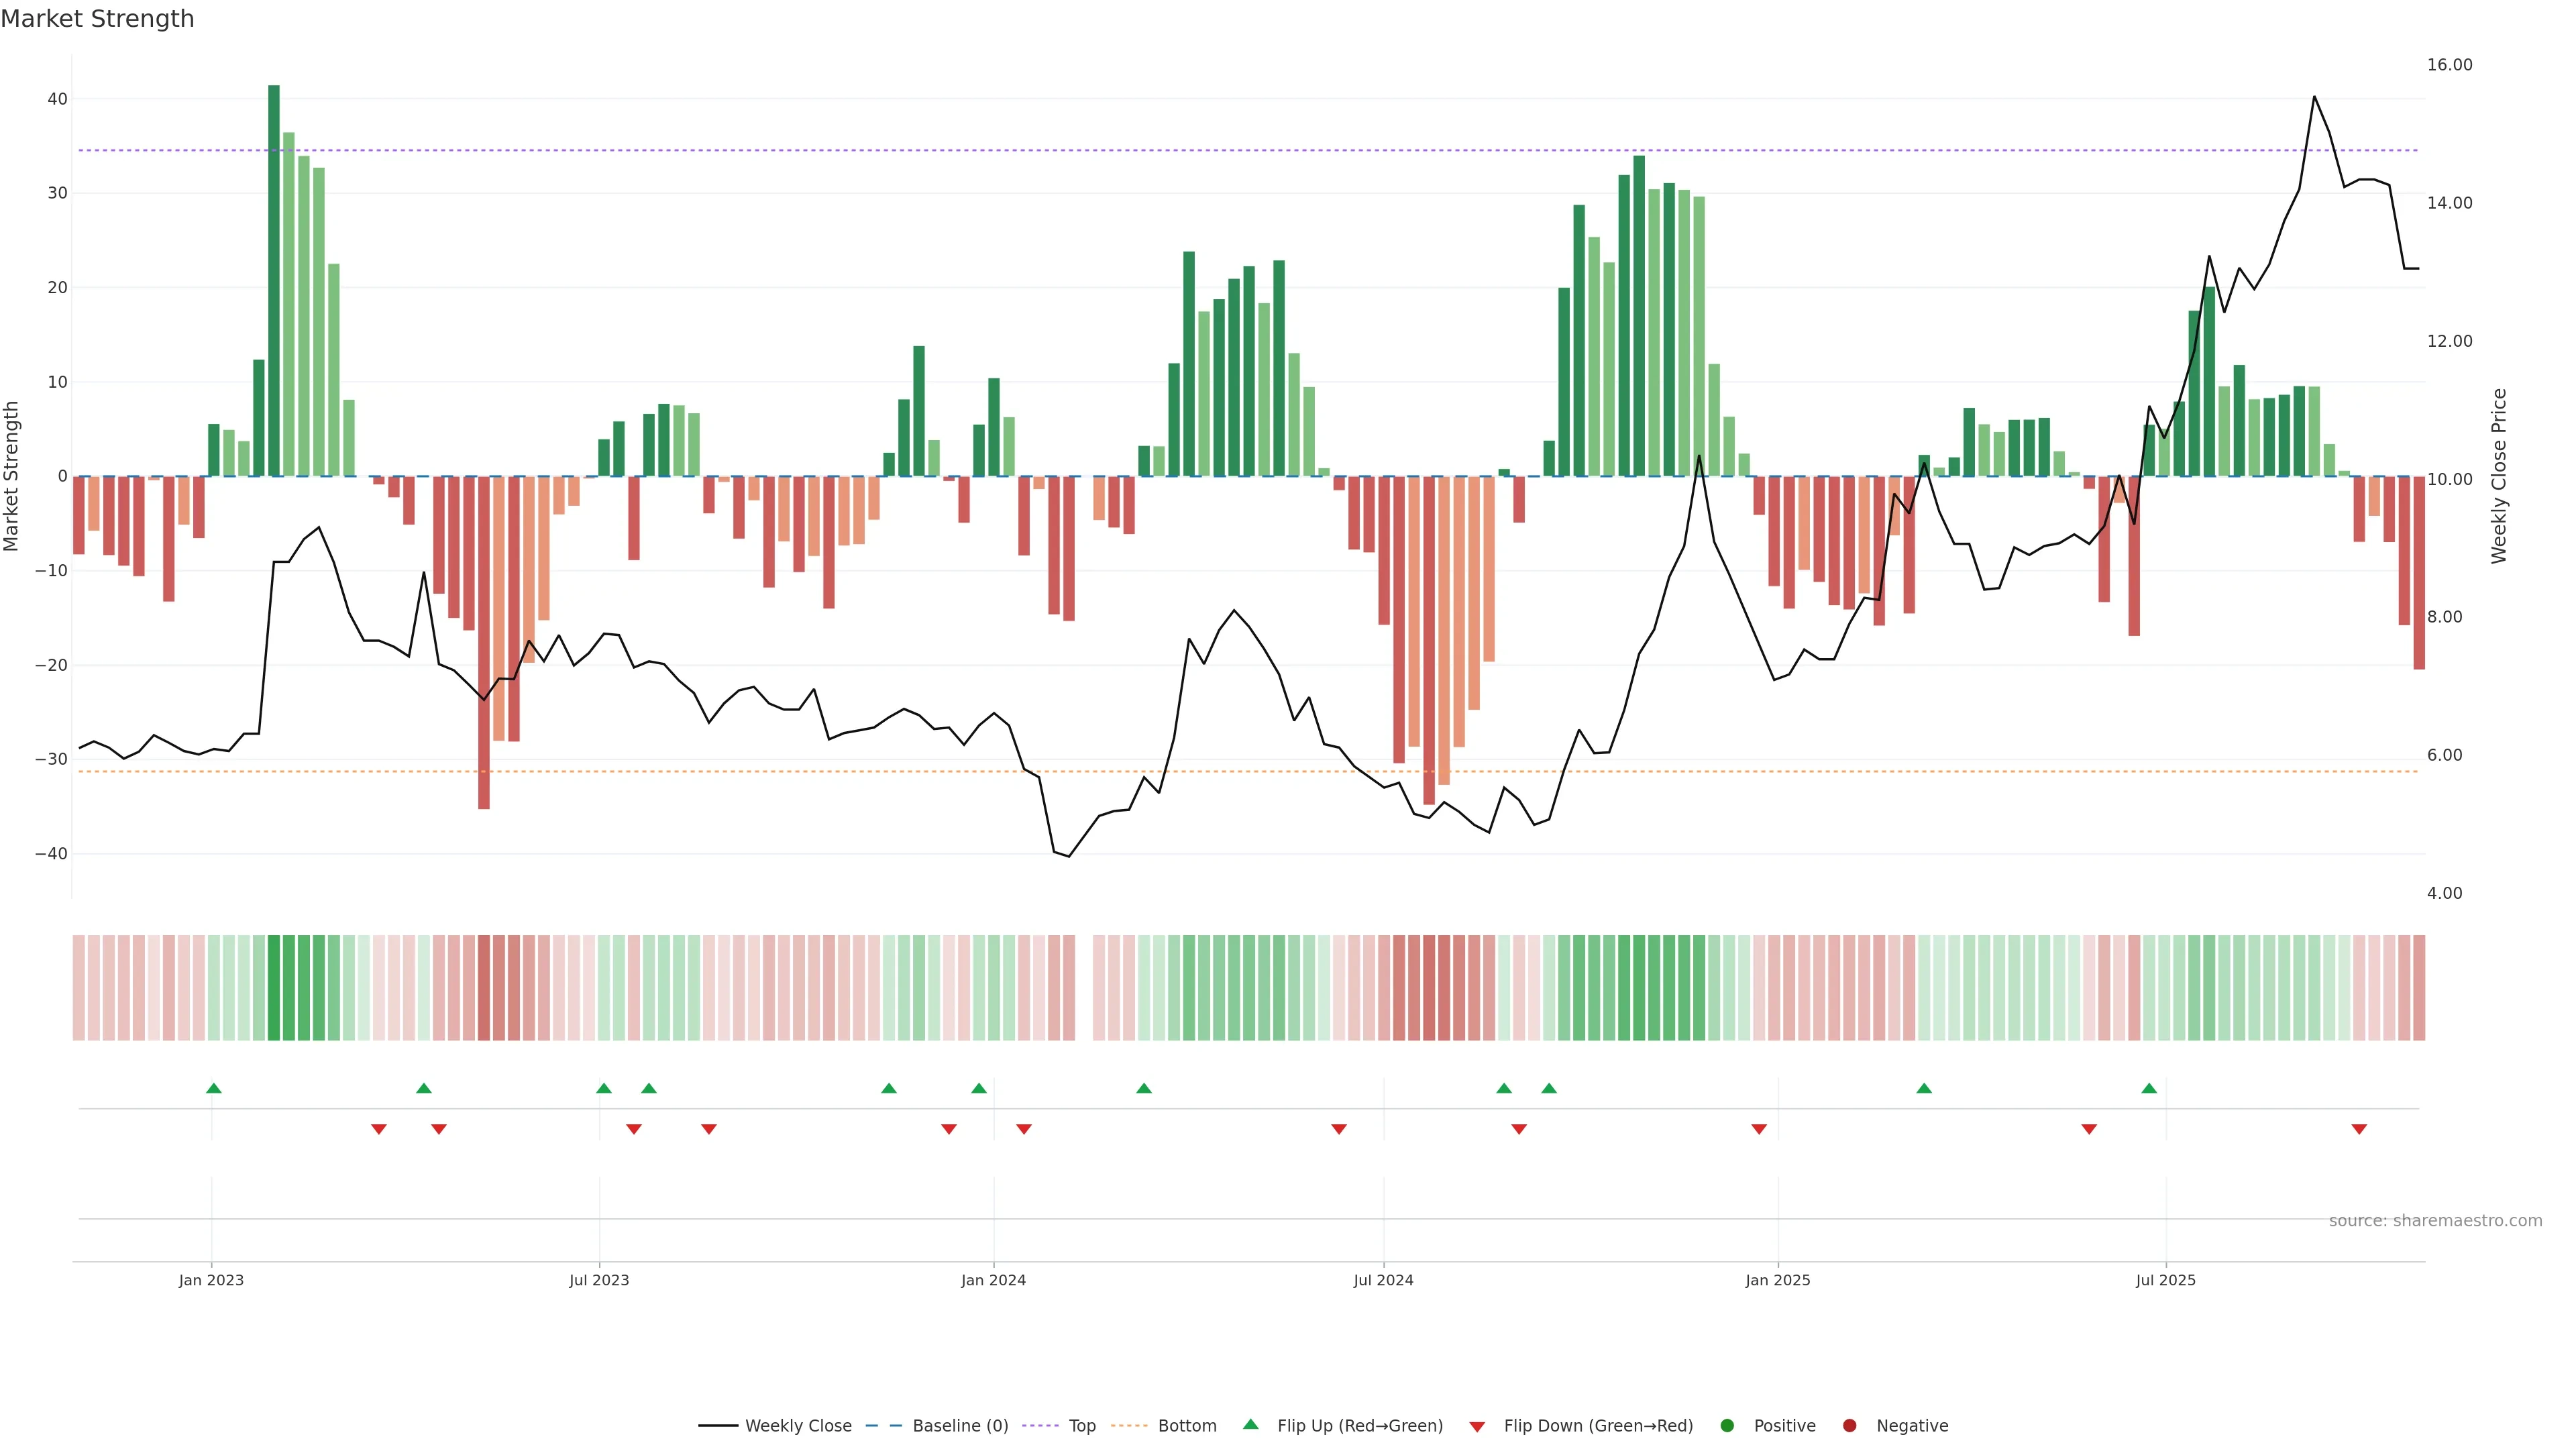2576x1449 pixels.
Task: Click the Weekly Close Price axis title
Action: pyautogui.click(x=2499, y=476)
